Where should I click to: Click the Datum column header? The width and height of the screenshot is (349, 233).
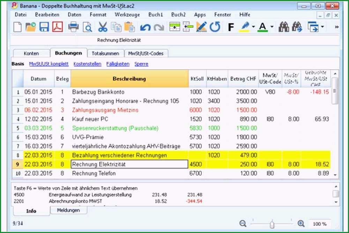[x=39, y=79]
